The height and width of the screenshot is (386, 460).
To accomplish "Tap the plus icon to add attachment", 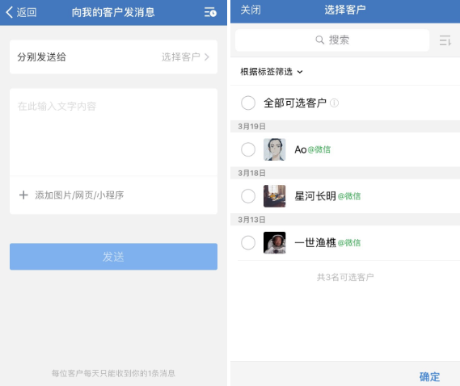I will click(x=23, y=195).
